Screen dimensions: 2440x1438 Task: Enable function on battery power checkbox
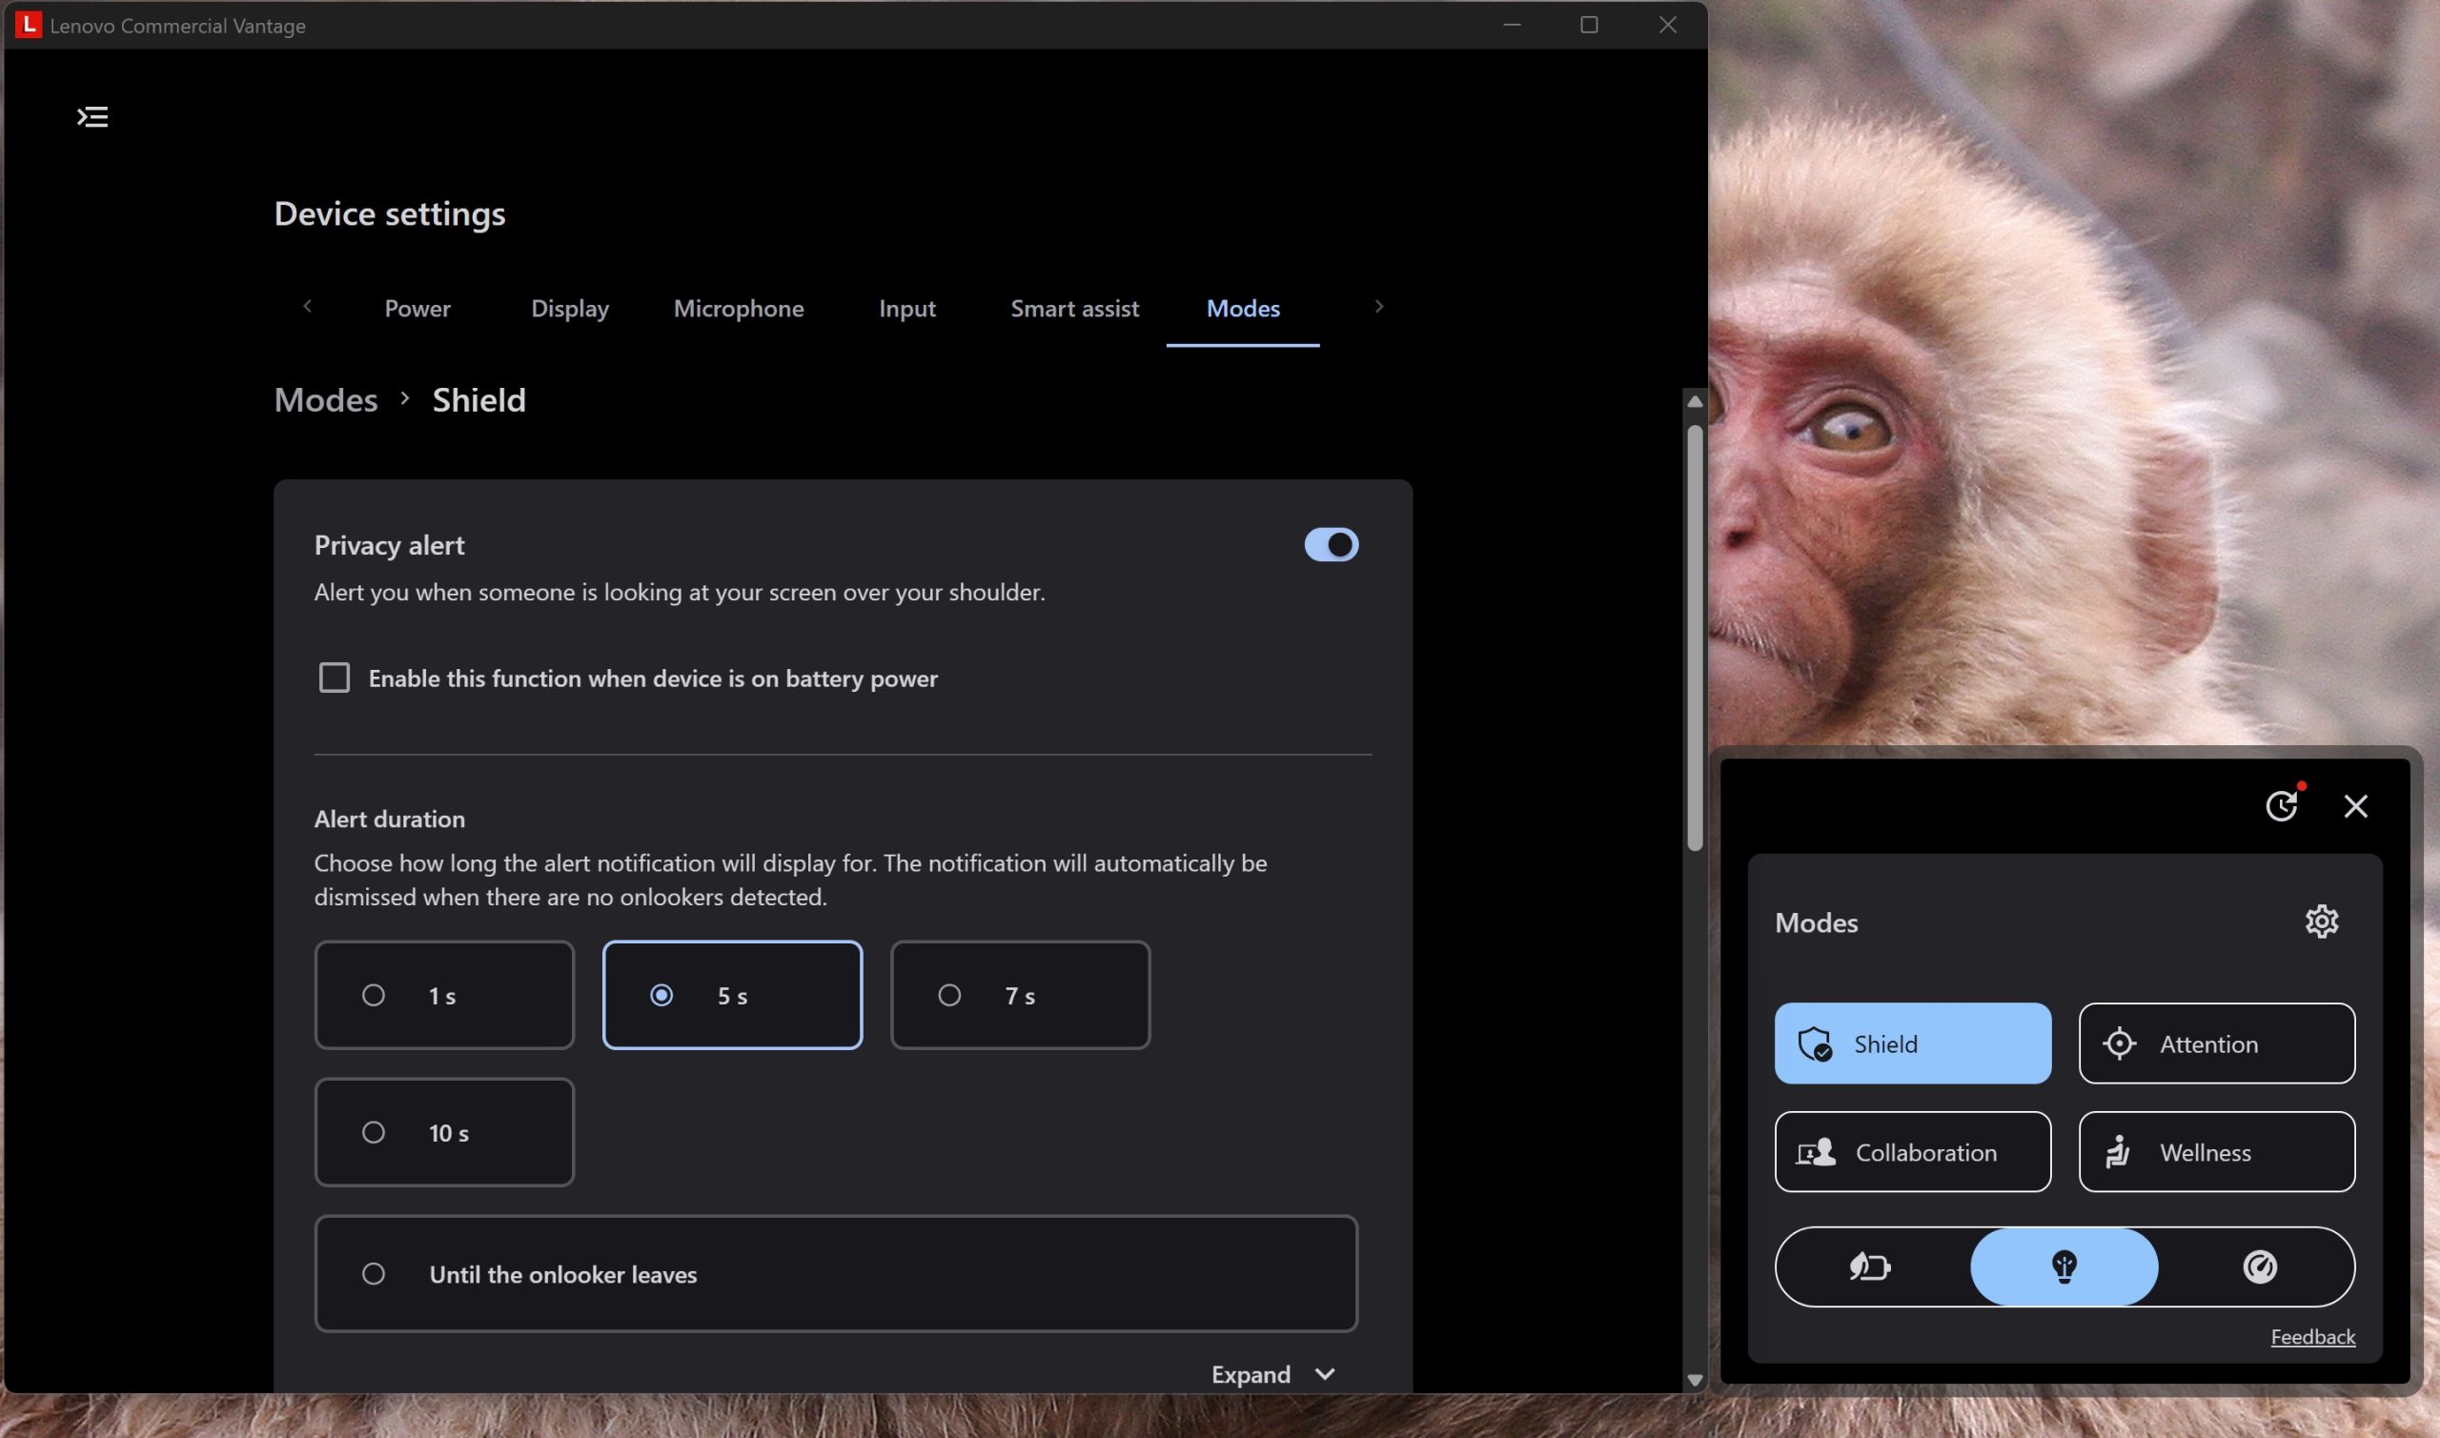(335, 678)
